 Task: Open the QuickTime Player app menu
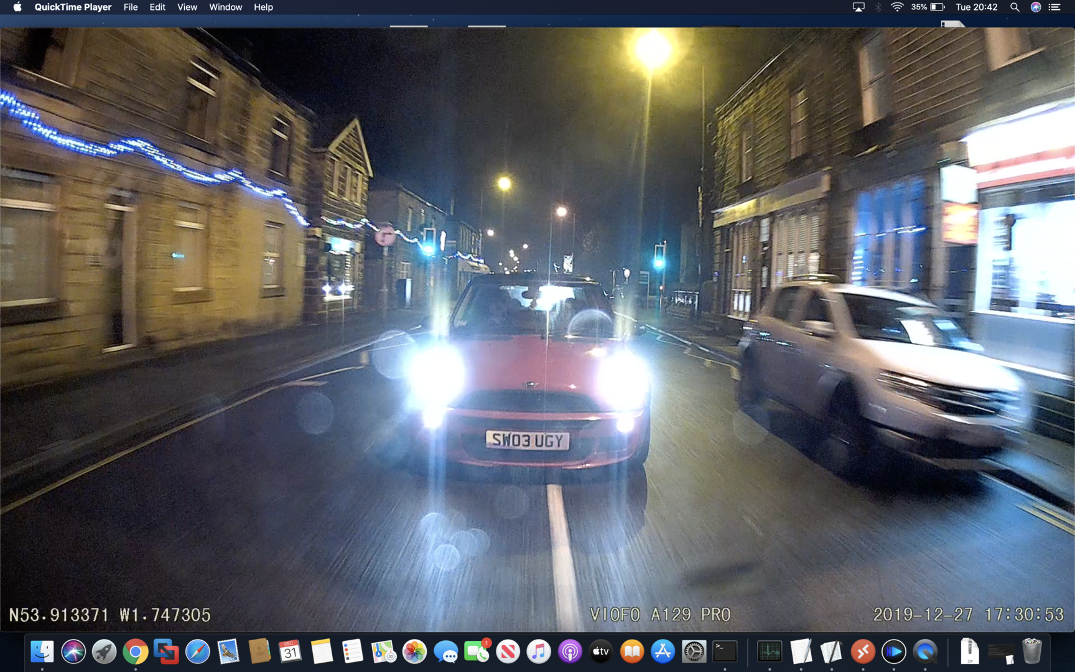73,7
